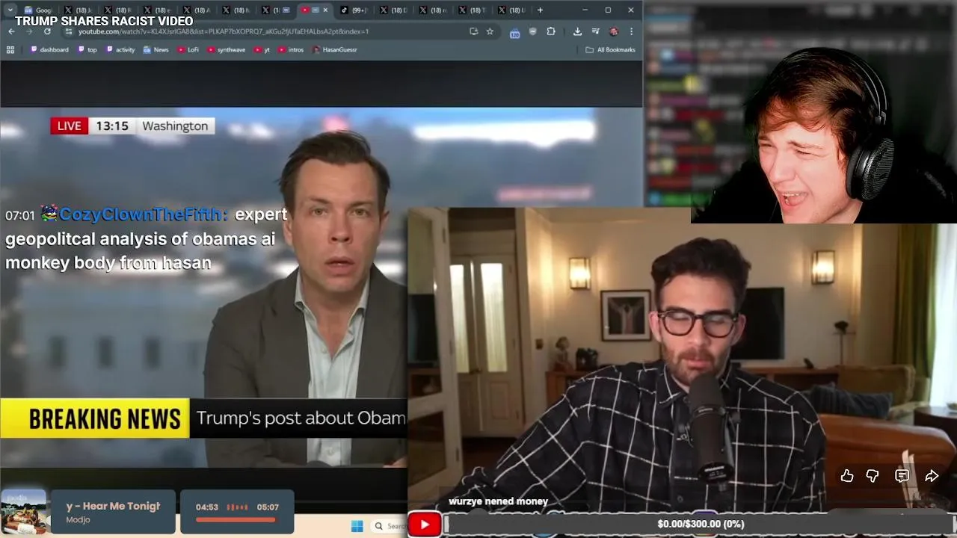This screenshot has height=538, width=957.
Task: Switch to the TikTok (99+) tab
Action: pyautogui.click(x=354, y=10)
